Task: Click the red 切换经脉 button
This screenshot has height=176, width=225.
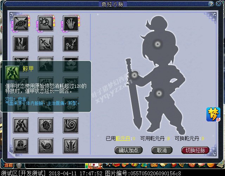Action: 195,150
